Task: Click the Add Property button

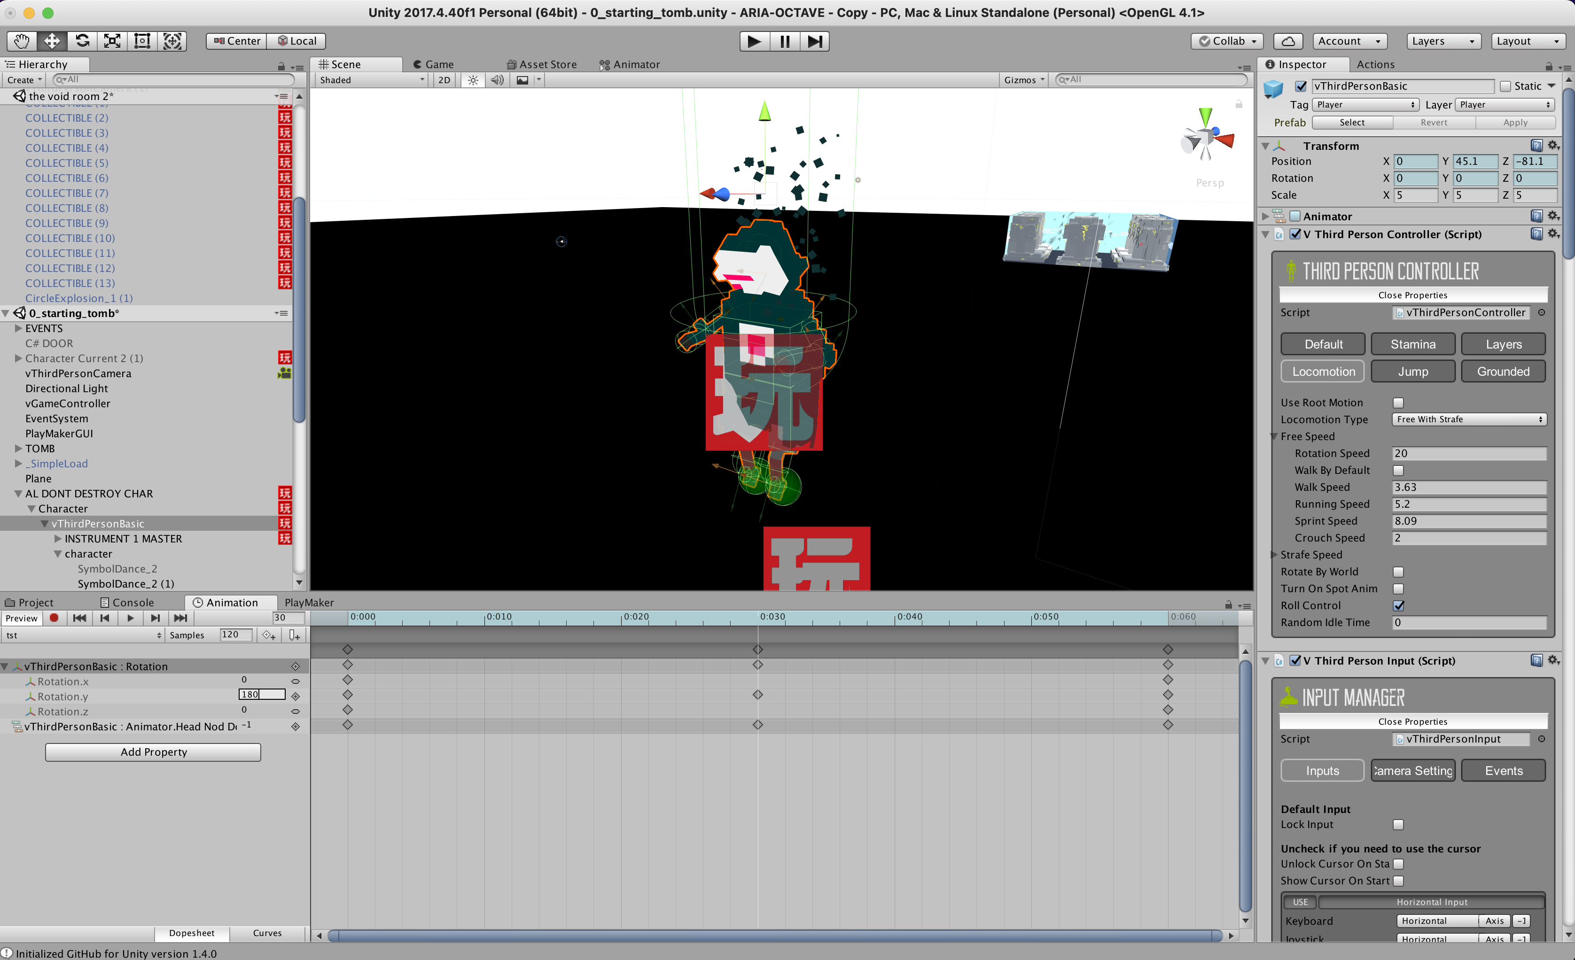Action: [153, 752]
